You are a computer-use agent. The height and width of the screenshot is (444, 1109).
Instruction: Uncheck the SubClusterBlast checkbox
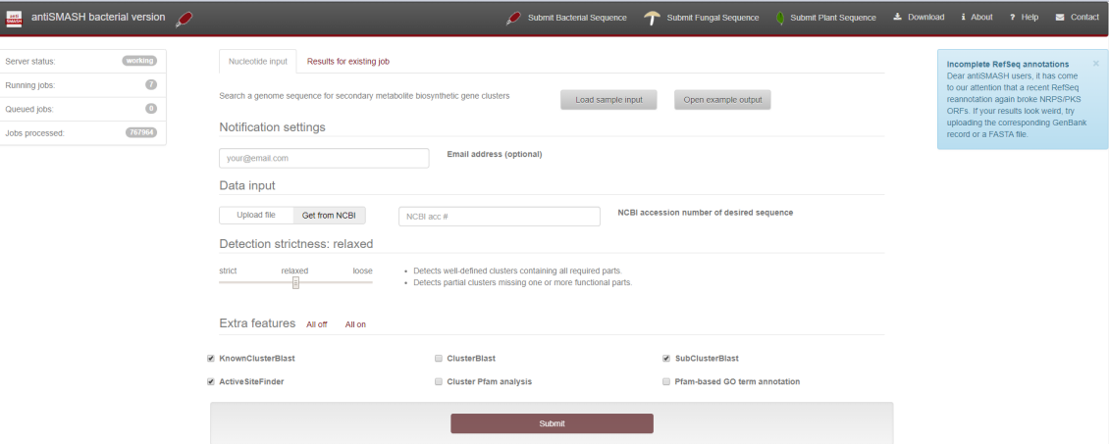[x=666, y=359]
